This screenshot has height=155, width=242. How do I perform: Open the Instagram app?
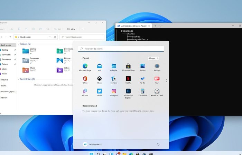114,93
